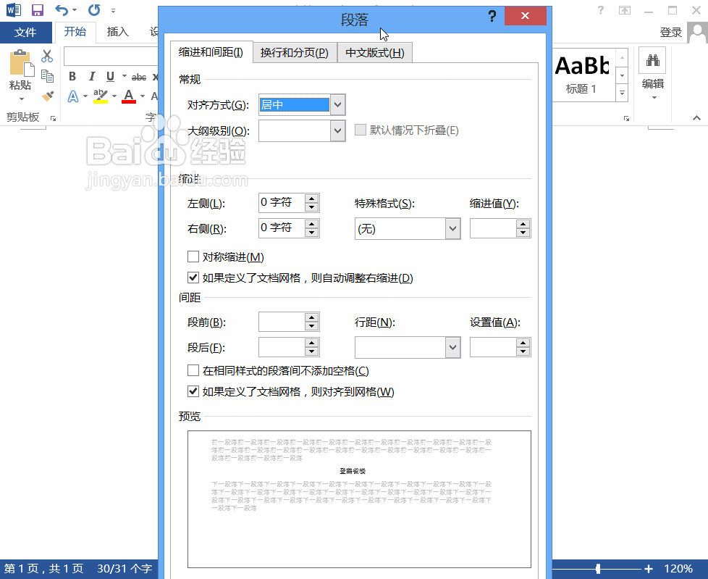Screen dimensions: 708x579
Task: Click the help (?) button in the 段落 dialog
Action: pos(492,16)
